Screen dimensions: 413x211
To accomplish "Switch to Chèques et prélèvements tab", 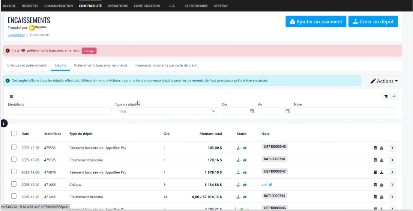I will pos(27,65).
